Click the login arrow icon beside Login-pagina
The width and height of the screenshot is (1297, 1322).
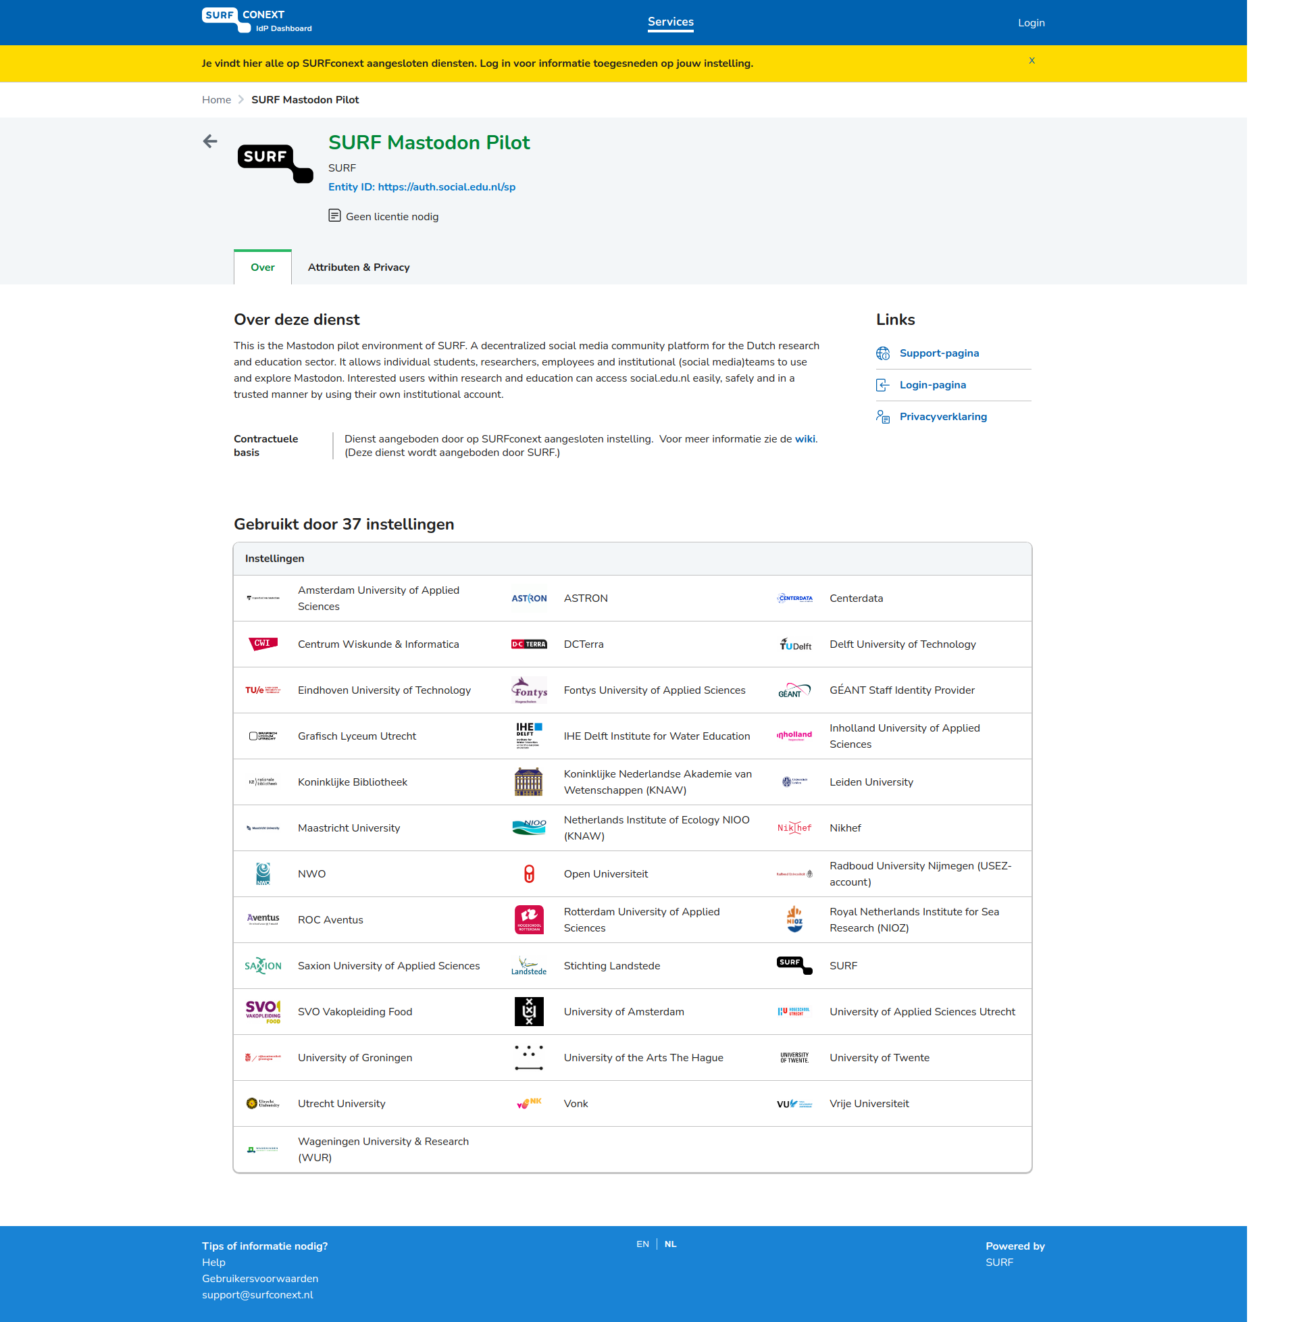tap(883, 386)
